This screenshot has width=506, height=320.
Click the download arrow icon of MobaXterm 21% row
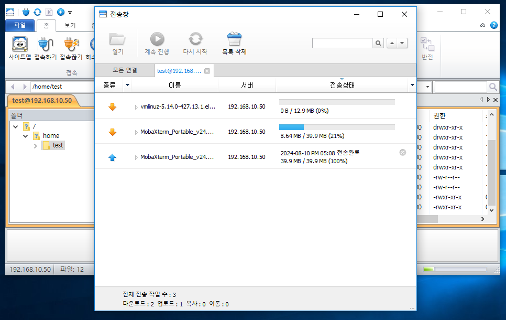112,132
